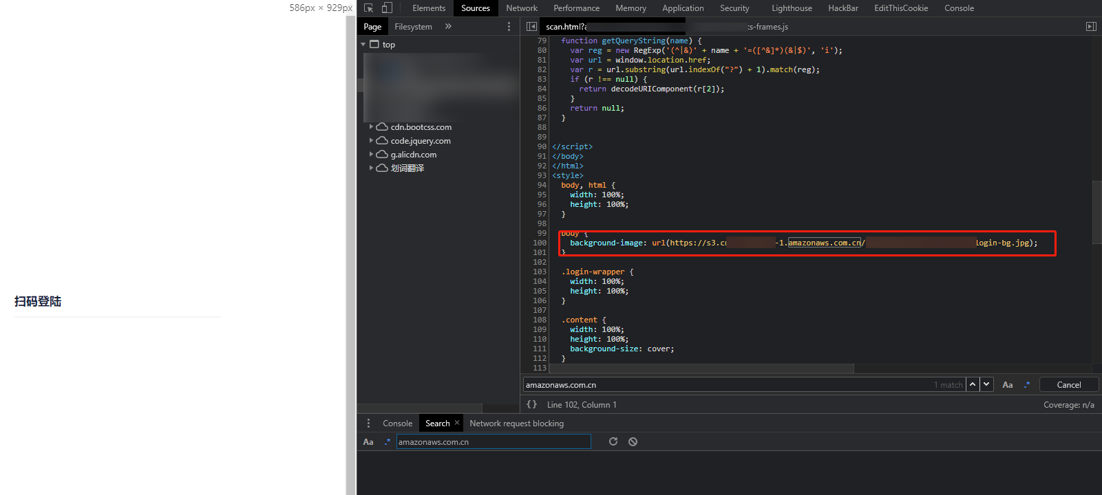The height and width of the screenshot is (495, 1102).
Task: Click the debugger sidebar toggle icon
Action: (x=1091, y=27)
